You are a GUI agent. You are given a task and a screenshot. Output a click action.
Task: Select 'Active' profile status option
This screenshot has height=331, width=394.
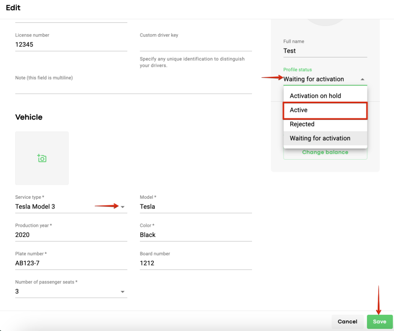[x=325, y=110]
